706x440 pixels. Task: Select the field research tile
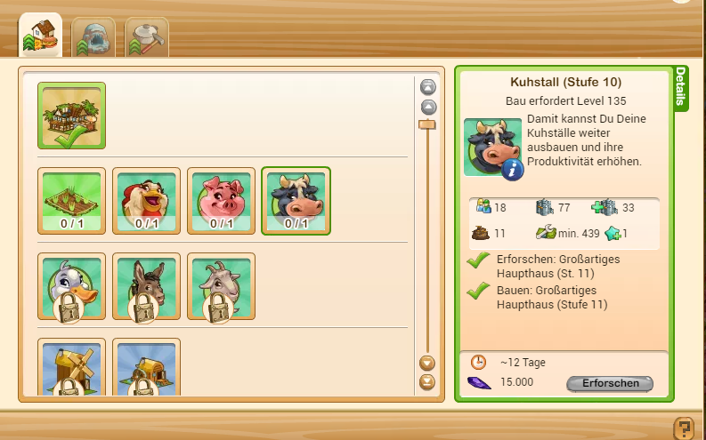[71, 201]
